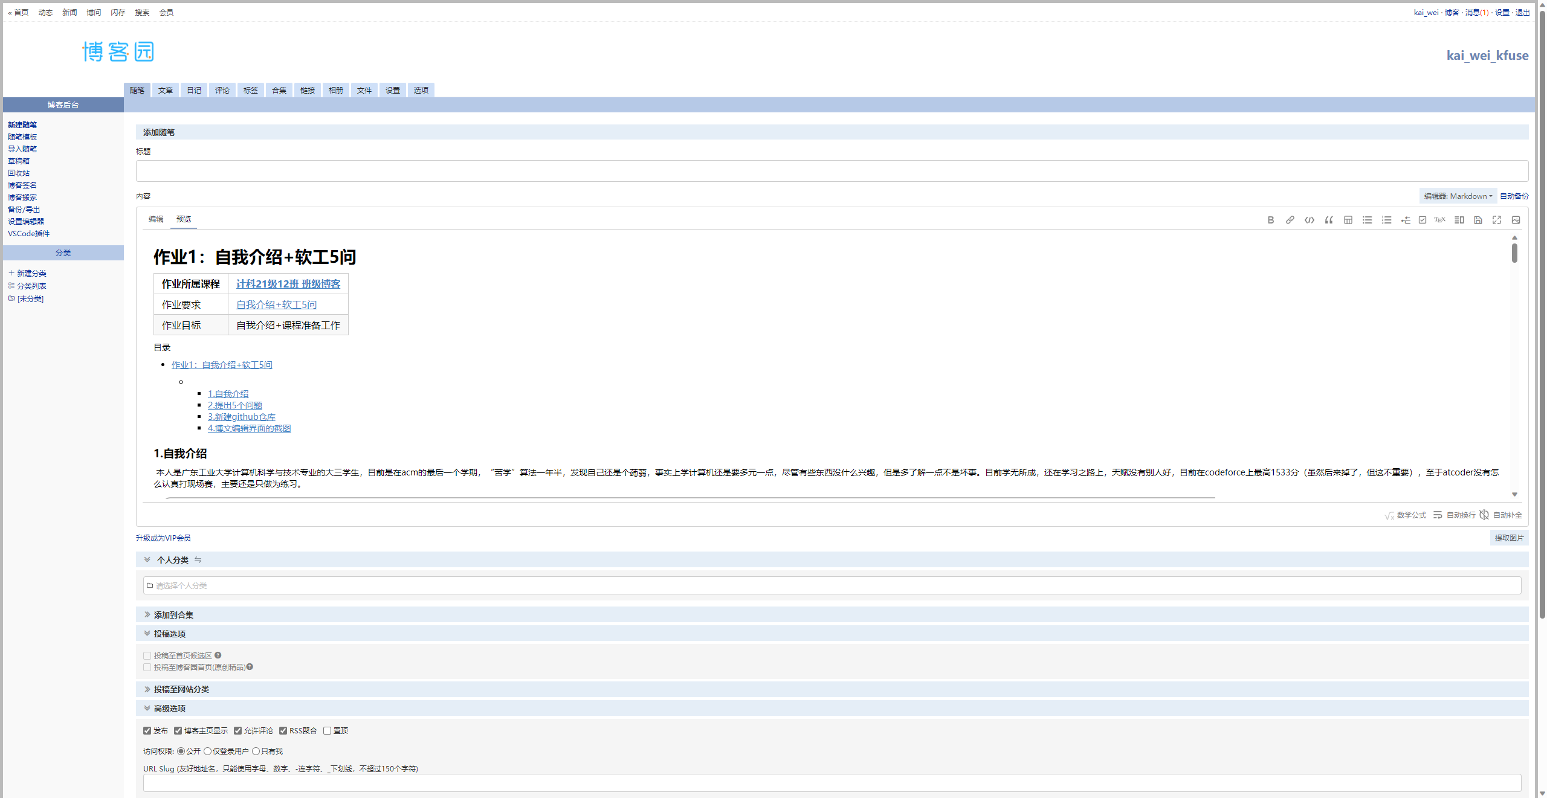Enable the 置顶 checkbox

327,731
